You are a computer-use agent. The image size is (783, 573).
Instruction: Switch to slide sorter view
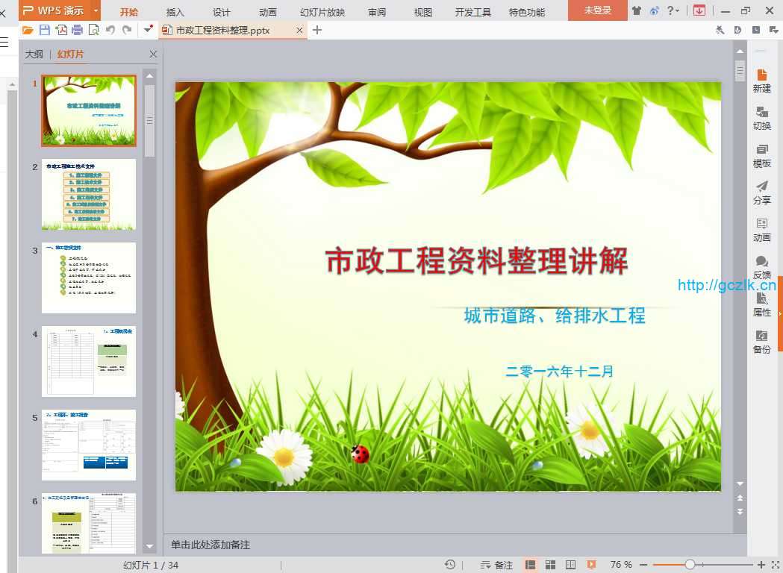(551, 565)
